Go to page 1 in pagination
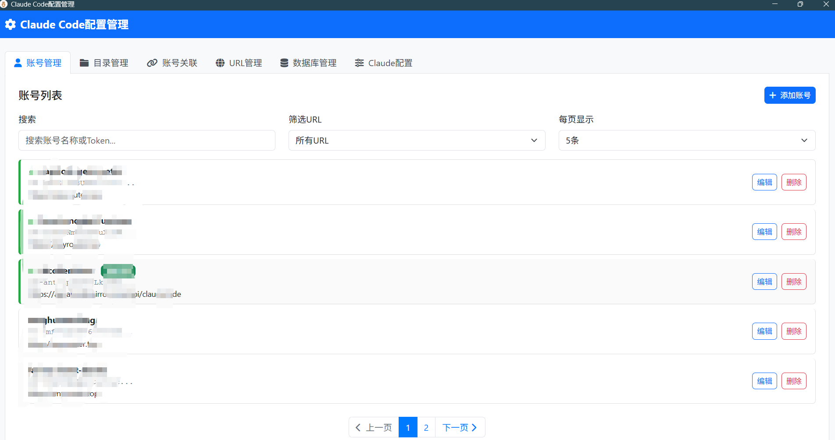Viewport: 835px width, 440px height. click(408, 427)
